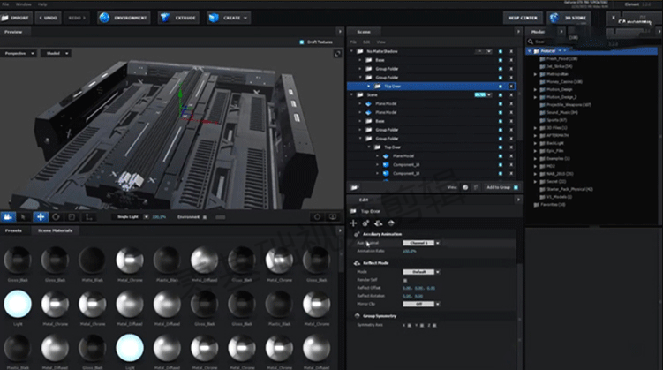Open the Window menu
663x370 pixels.
pos(23,4)
